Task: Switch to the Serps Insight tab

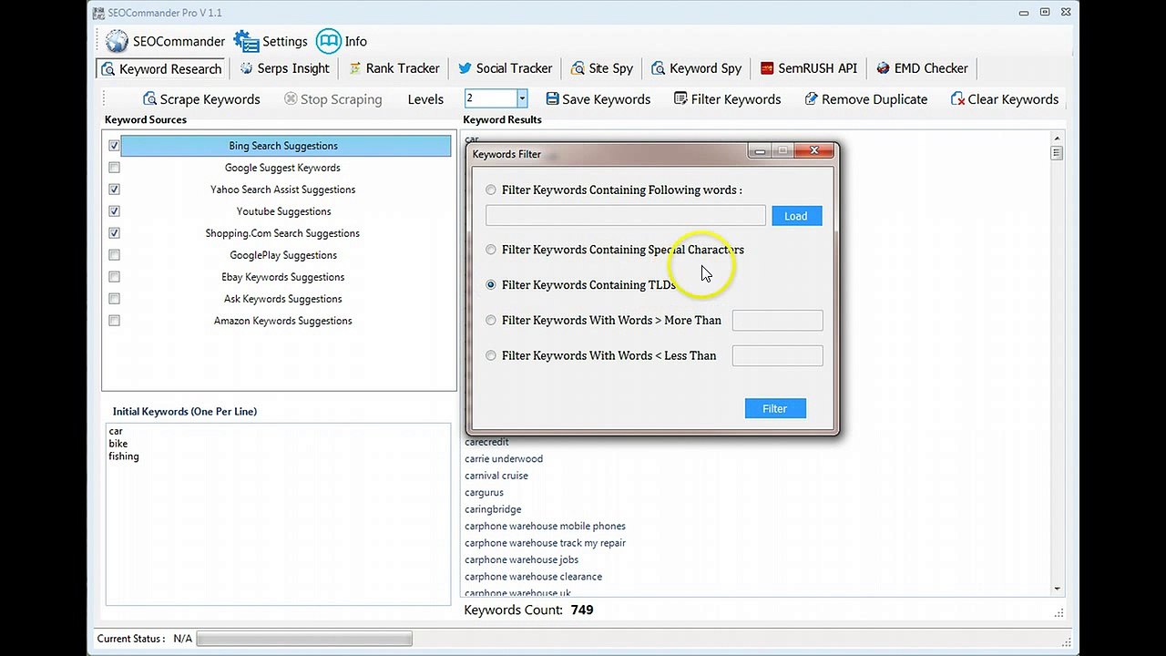Action: click(x=284, y=68)
